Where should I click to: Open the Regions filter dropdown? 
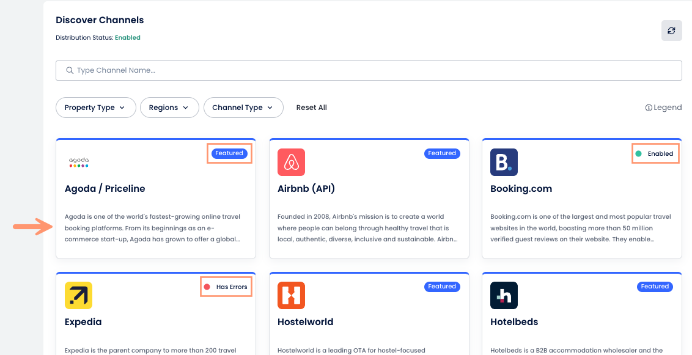click(169, 108)
